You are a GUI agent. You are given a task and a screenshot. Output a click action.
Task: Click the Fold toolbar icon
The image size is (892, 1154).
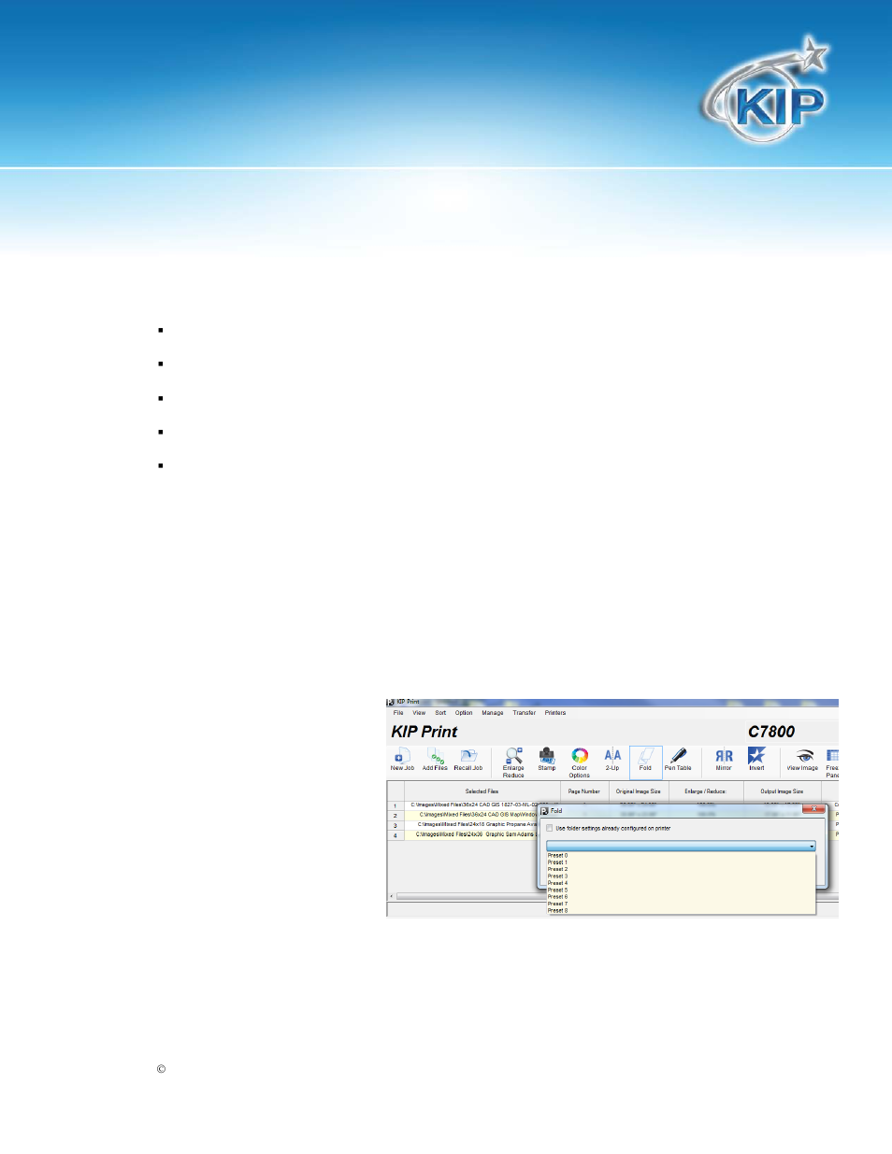tap(645, 761)
